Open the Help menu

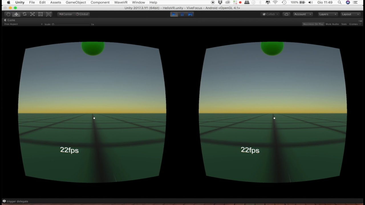[x=153, y=2]
